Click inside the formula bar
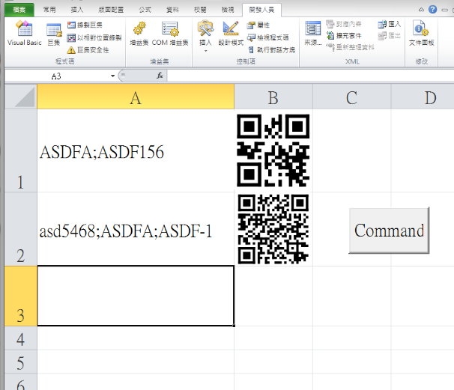The width and height of the screenshot is (454, 390). (310, 76)
